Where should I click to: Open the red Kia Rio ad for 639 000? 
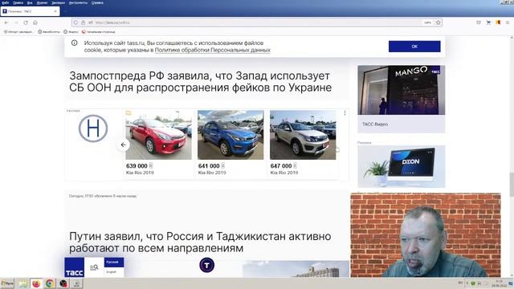coord(158,144)
